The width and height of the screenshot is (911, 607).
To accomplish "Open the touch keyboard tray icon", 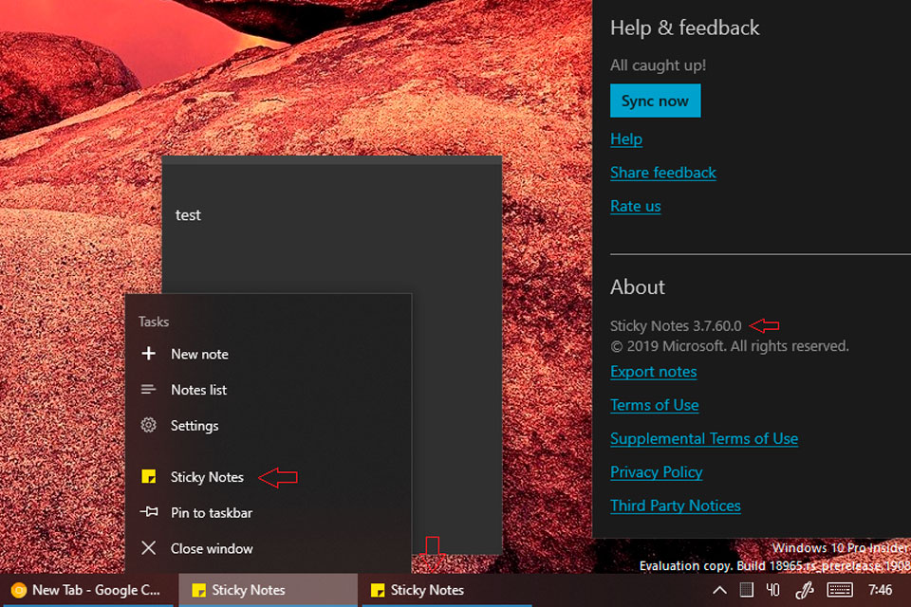I will point(840,590).
